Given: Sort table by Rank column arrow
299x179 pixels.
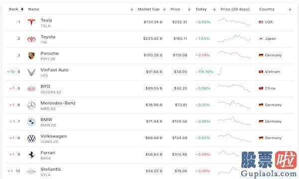Looking at the screenshot, I should pos(22,9).
